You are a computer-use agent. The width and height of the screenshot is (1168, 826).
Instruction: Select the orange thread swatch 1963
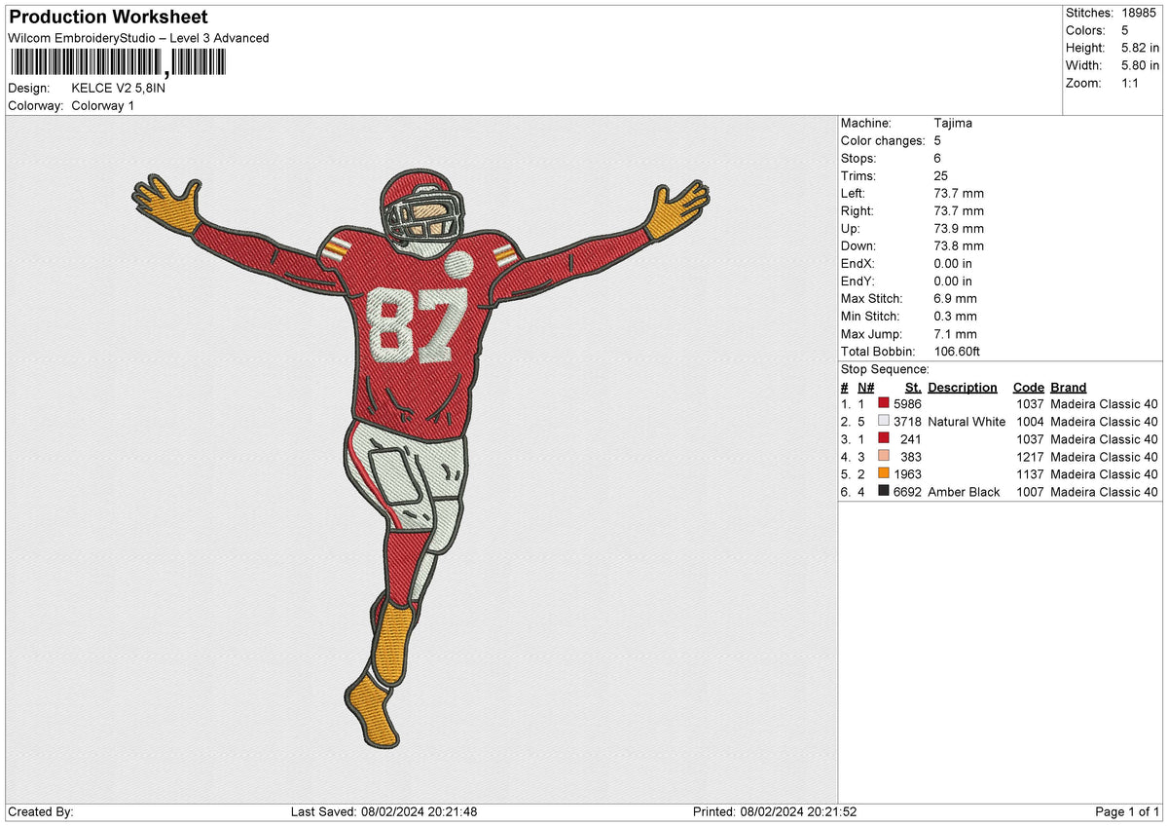pyautogui.click(x=886, y=473)
